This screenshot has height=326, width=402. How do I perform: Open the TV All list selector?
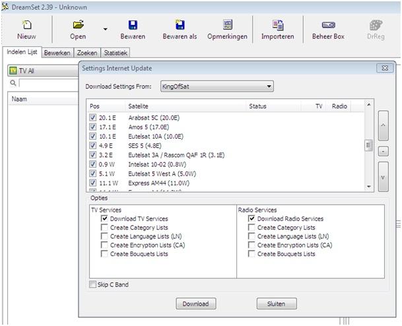(43, 71)
